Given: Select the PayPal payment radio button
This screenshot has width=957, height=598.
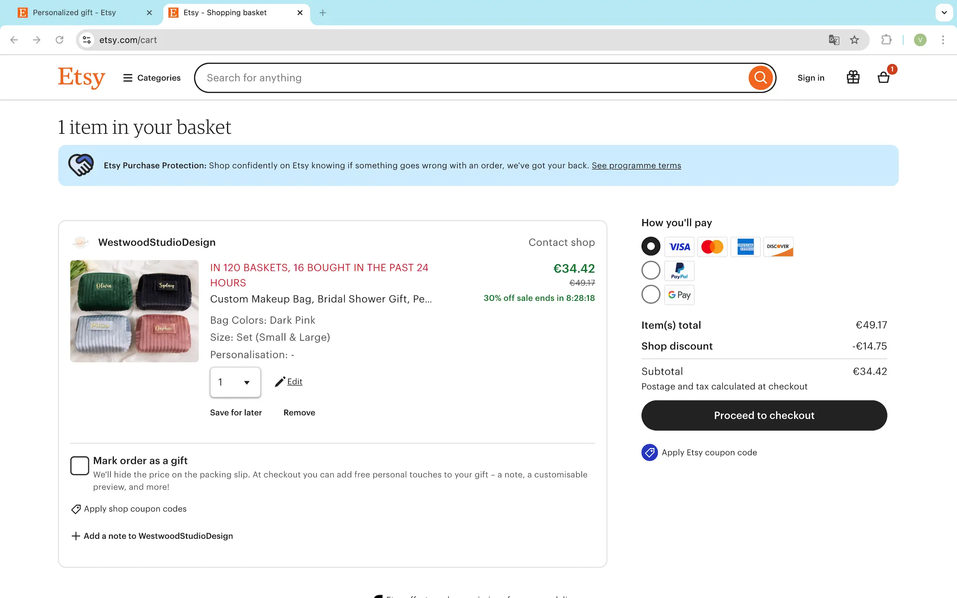Looking at the screenshot, I should pyautogui.click(x=650, y=270).
